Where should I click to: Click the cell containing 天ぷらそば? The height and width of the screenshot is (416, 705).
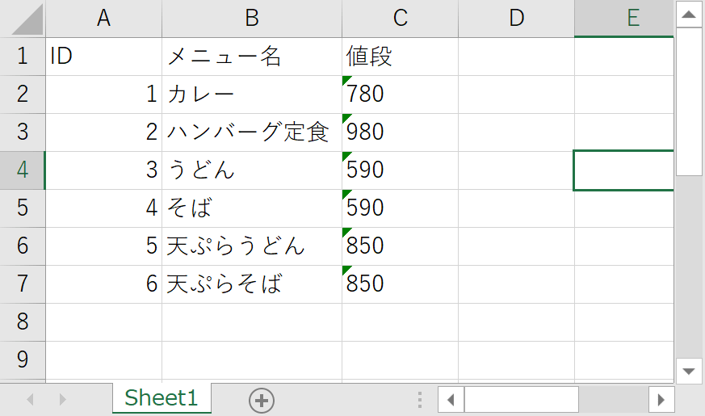tap(251, 284)
